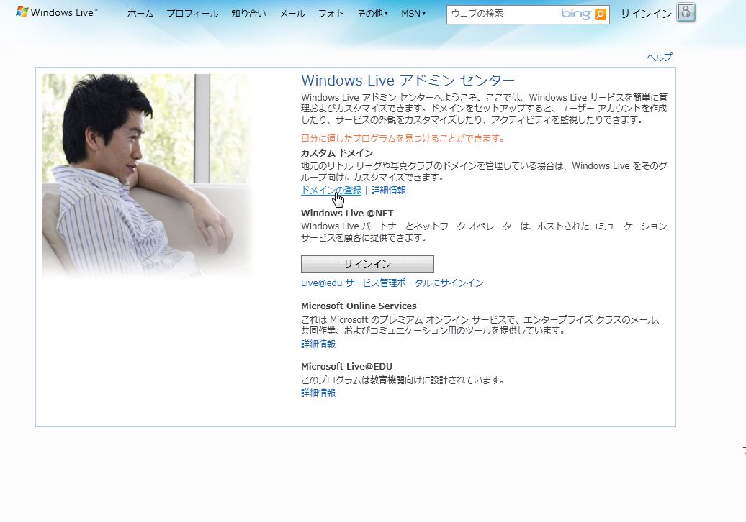The image size is (746, 522).
Task: Open 詳細情報 link under カスタム ドメイン
Action: coord(388,191)
